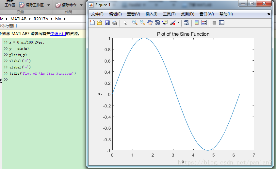Toggle the Insert Colorbar button
Viewport: 276px width, 169px height.
[197, 23]
